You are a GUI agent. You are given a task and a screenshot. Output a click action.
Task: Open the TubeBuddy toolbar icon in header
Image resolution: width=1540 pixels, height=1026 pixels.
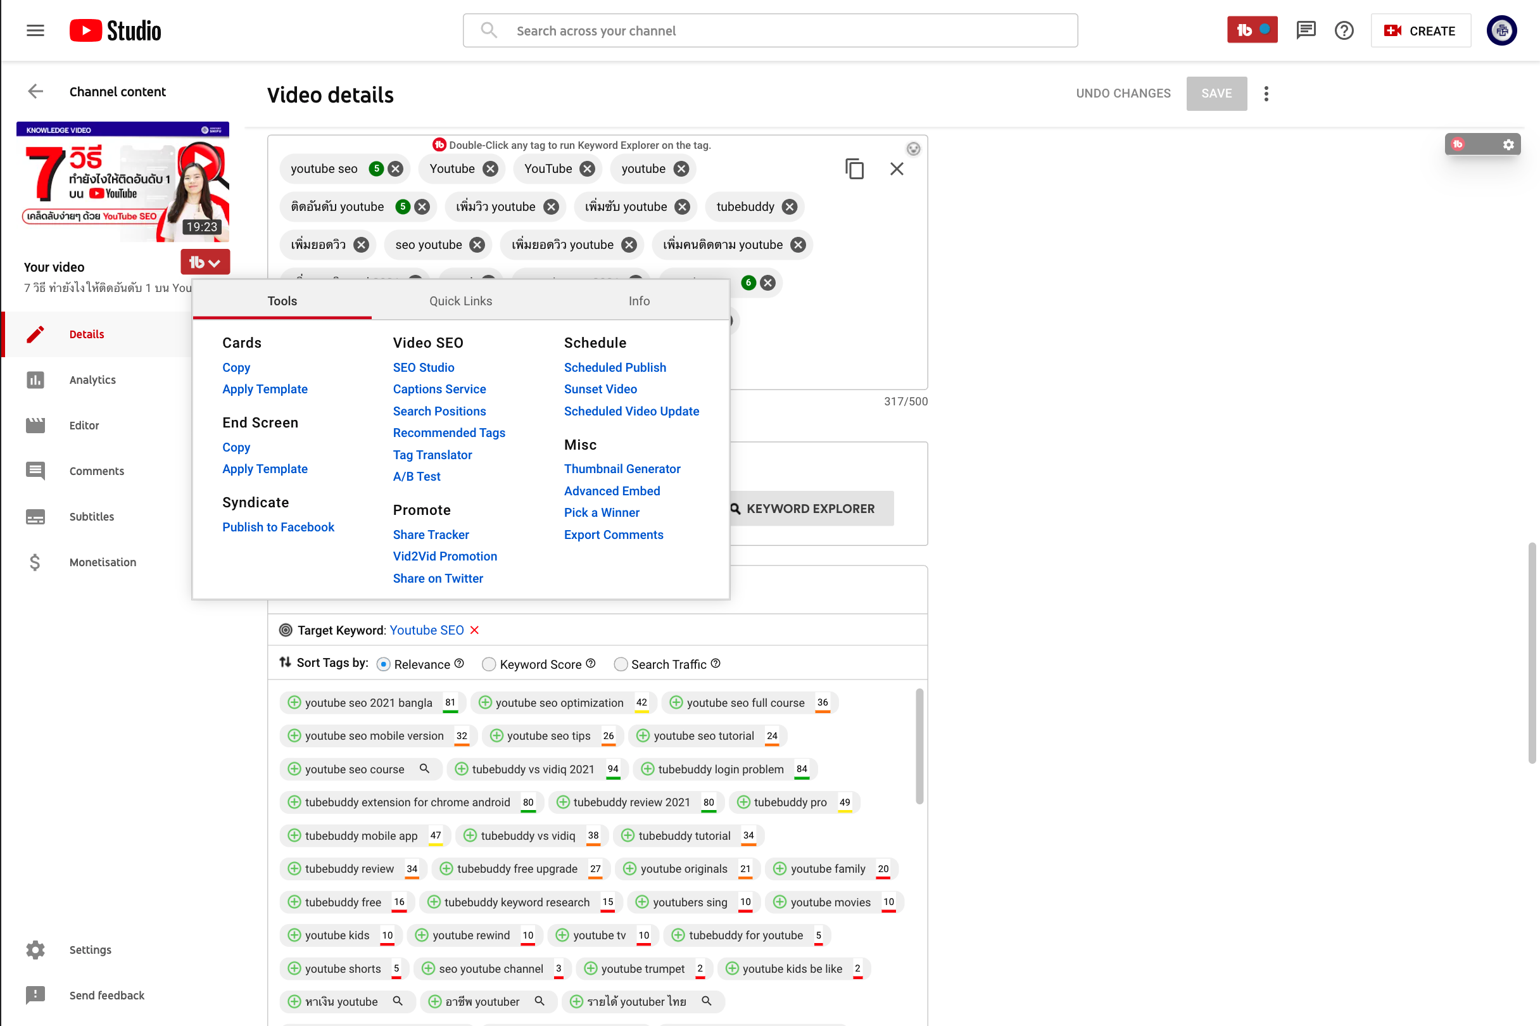(1251, 30)
